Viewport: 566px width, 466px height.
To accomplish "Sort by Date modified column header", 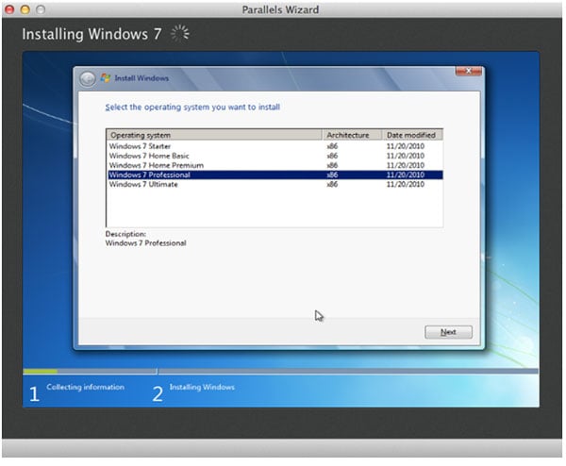I will click(x=412, y=135).
